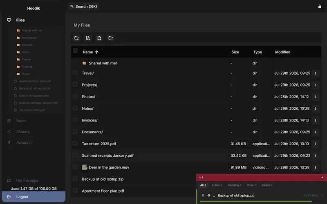
Task: Click the Notes document icon in sidebar
Action: pyautogui.click(x=9, y=121)
